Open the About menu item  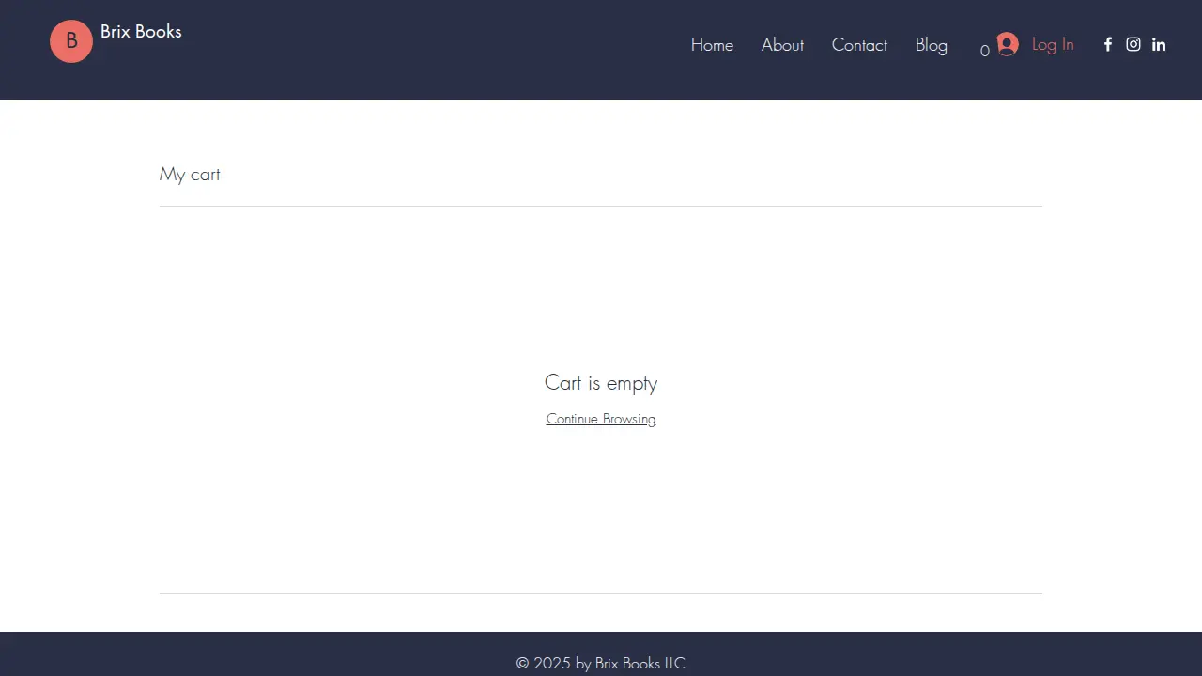pos(782,45)
